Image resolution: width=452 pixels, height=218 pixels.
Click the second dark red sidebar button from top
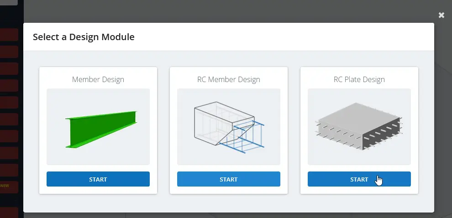(x=9, y=52)
